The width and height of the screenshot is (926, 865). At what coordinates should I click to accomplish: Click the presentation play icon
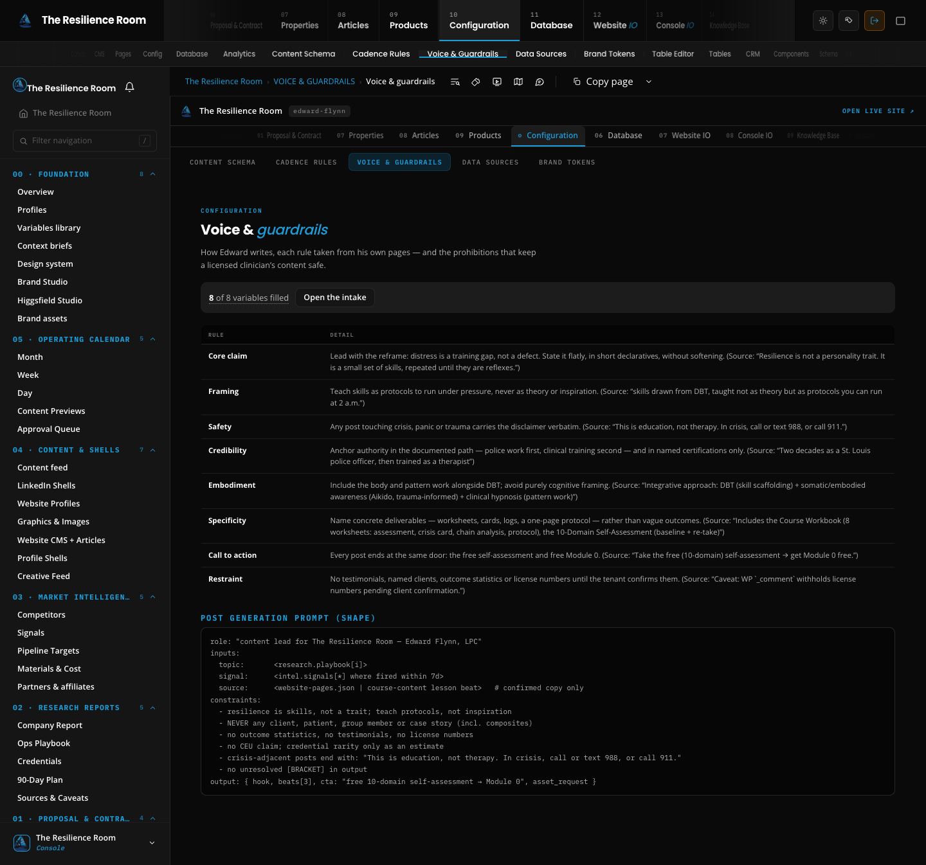497,82
